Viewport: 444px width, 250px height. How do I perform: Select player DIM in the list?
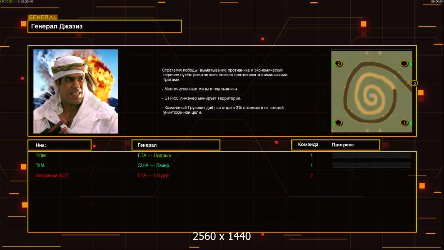pyautogui.click(x=40, y=165)
